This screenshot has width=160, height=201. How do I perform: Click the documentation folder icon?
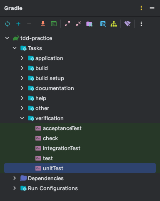pos(31,88)
